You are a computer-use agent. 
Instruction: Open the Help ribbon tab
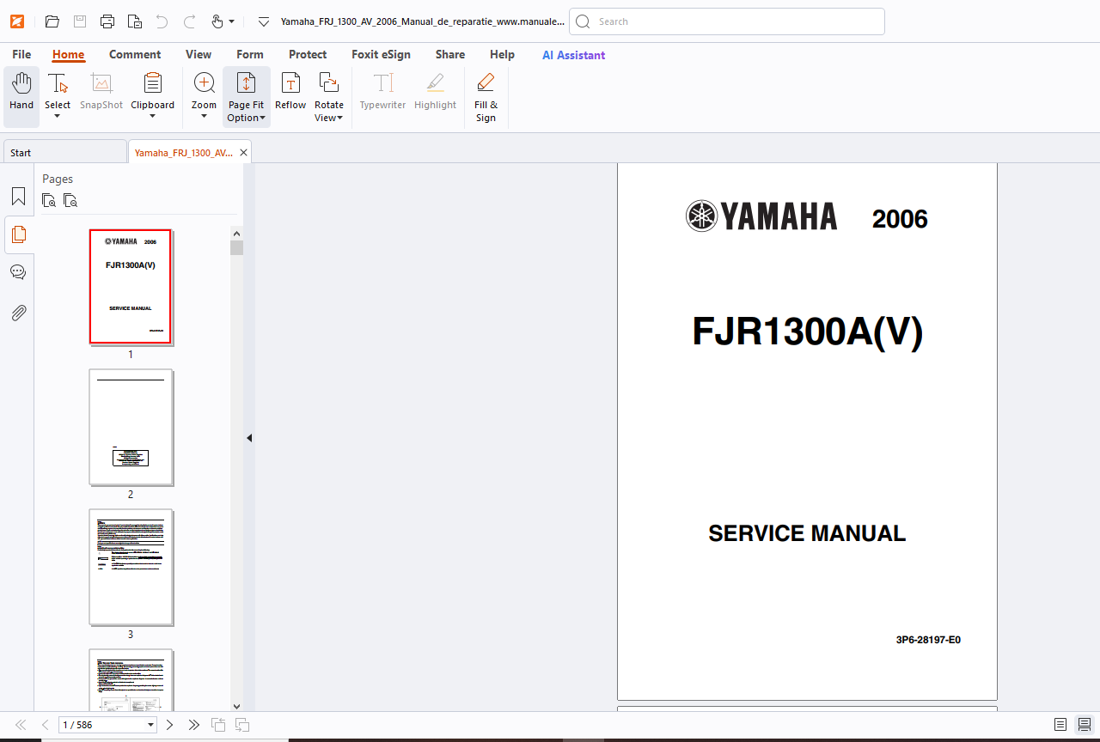click(x=502, y=54)
